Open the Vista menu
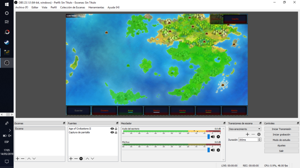 44,7
